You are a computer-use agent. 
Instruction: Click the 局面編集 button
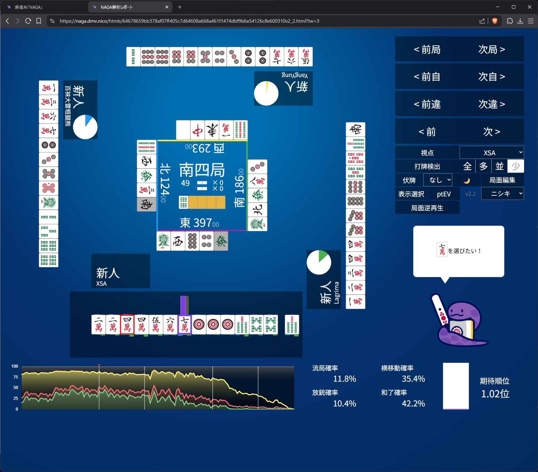(502, 180)
